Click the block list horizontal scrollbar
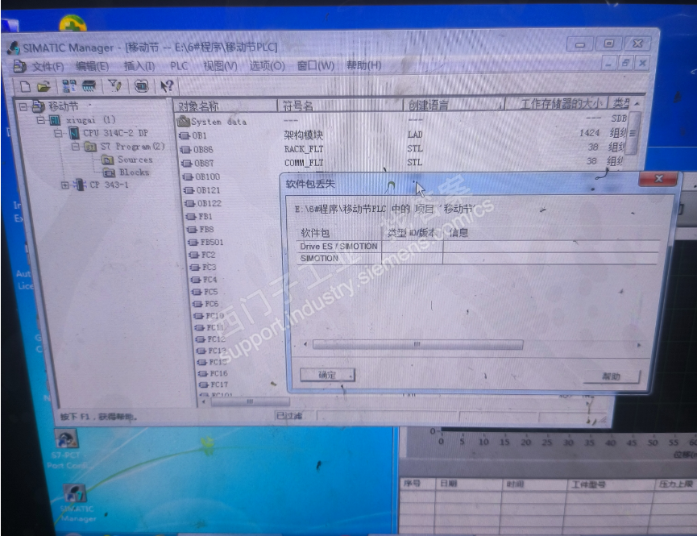Viewport: 697px width, 536px height. point(250,401)
